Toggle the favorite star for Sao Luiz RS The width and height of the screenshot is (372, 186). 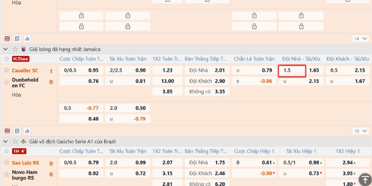tap(7, 163)
